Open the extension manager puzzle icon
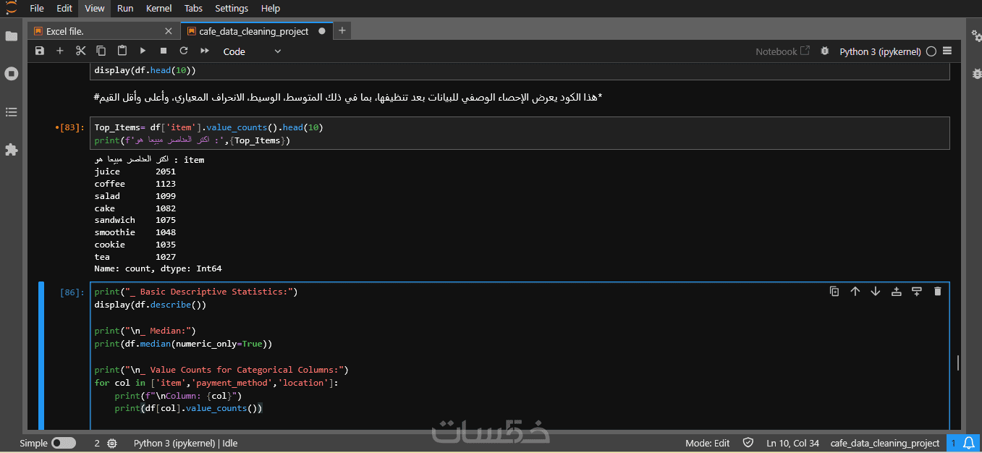This screenshot has height=453, width=982. [x=12, y=150]
